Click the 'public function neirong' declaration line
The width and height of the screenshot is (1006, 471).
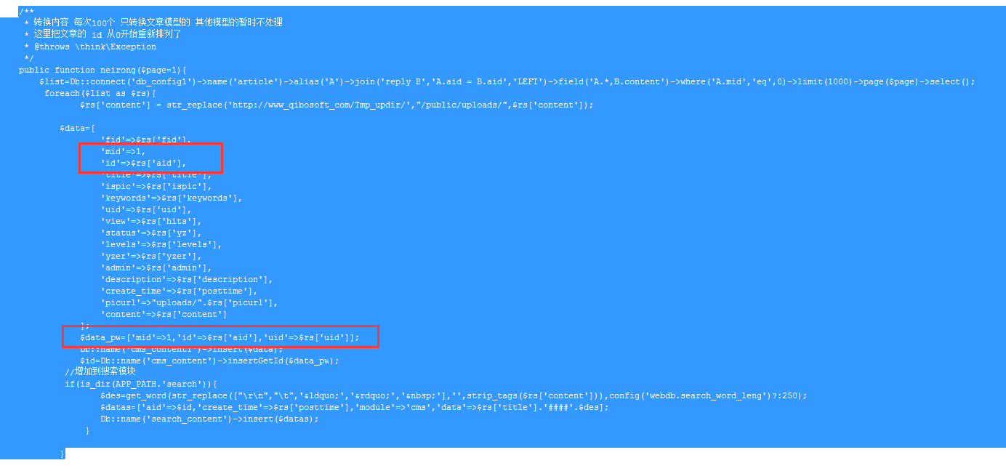(102, 70)
